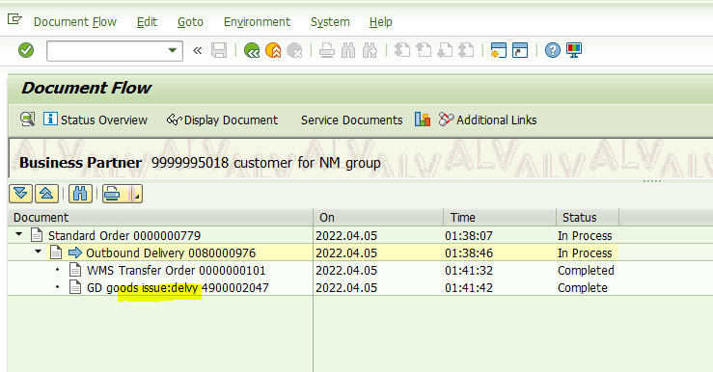Click the Save floppy disk icon
The image size is (713, 372).
pos(219,50)
